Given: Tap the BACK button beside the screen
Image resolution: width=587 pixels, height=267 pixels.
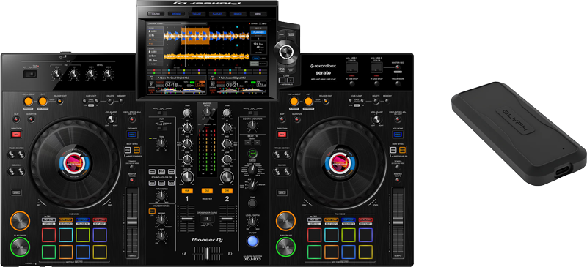Looking at the screenshot, I should click(x=281, y=34).
